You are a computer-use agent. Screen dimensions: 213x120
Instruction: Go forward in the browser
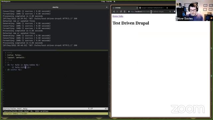[117, 12]
